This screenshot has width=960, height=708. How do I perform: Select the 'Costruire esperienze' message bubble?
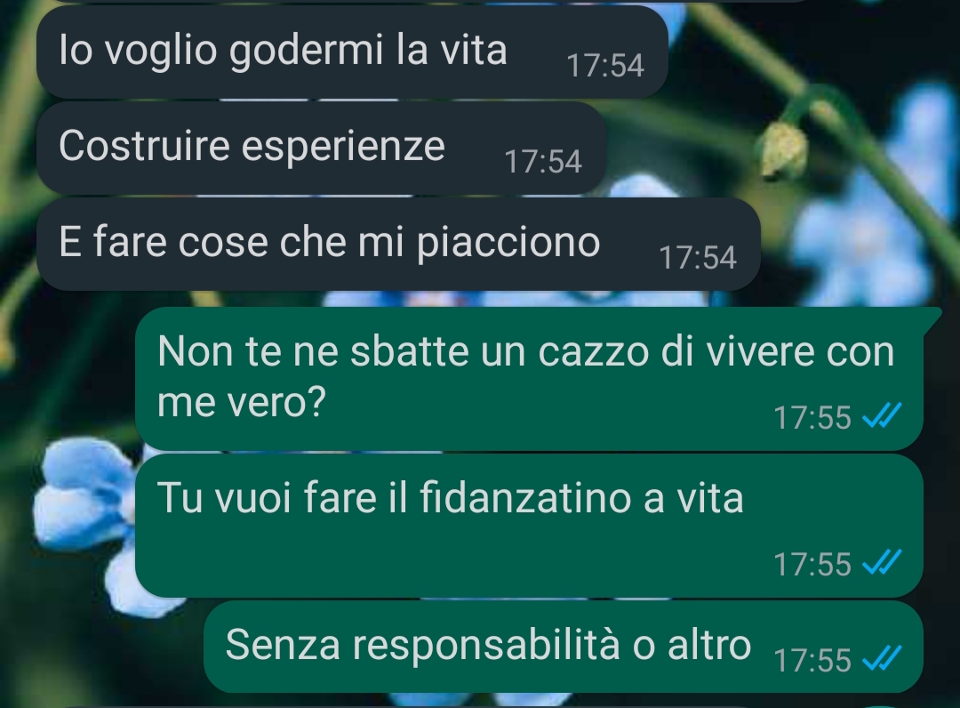click(322, 148)
